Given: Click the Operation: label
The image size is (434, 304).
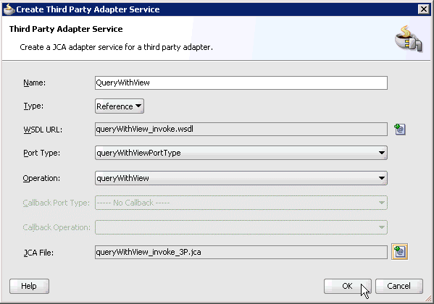Looking at the screenshot, I should [41, 178].
